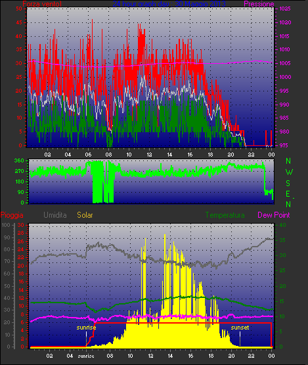The width and height of the screenshot is (308, 365).
Task: Click the 90 value on the green direction axis
Action: [x=21, y=192]
